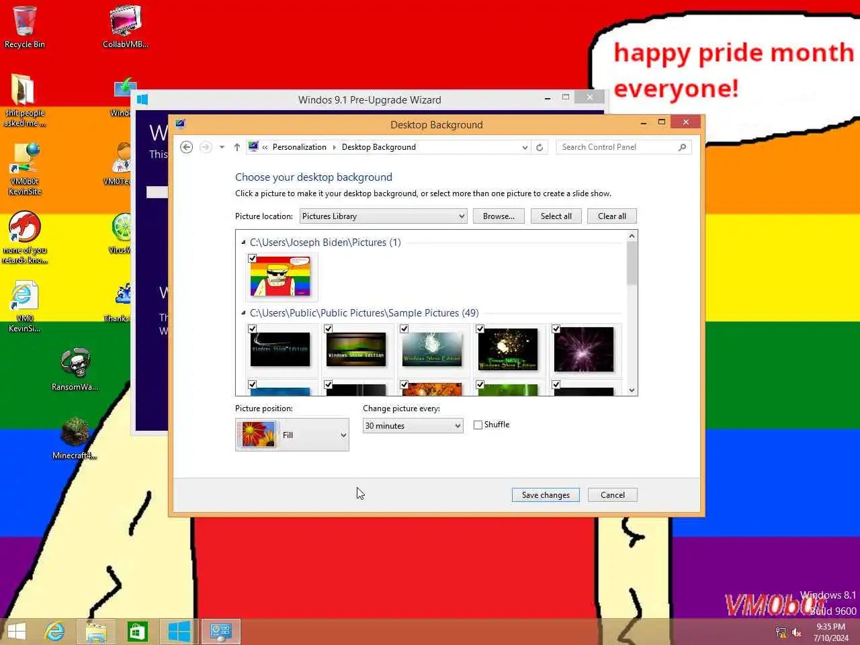Click the Browse... button
This screenshot has height=645, width=860.
click(x=499, y=216)
